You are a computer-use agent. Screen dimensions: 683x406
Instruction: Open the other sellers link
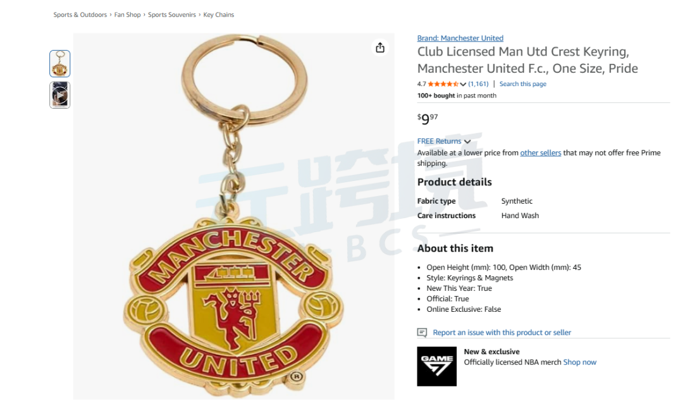coord(541,153)
